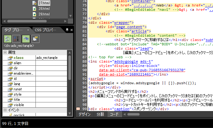Viewport: 213px width, 128px height.
Task: Select the lang attribute row
Action: coord(35,84)
